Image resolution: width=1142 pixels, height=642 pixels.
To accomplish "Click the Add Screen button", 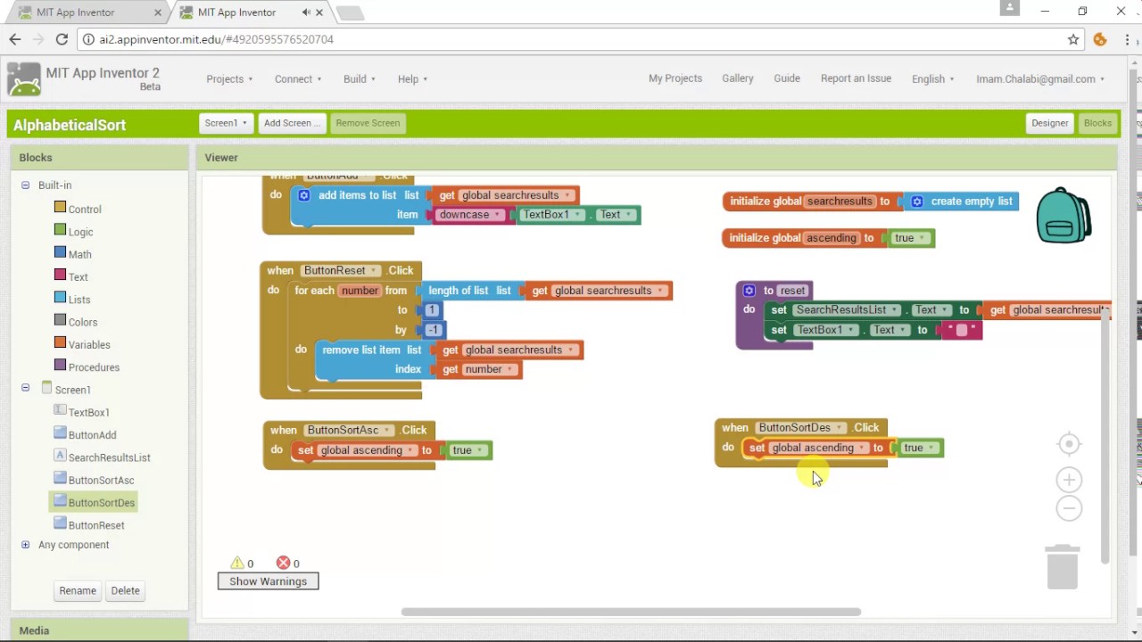I will point(292,123).
